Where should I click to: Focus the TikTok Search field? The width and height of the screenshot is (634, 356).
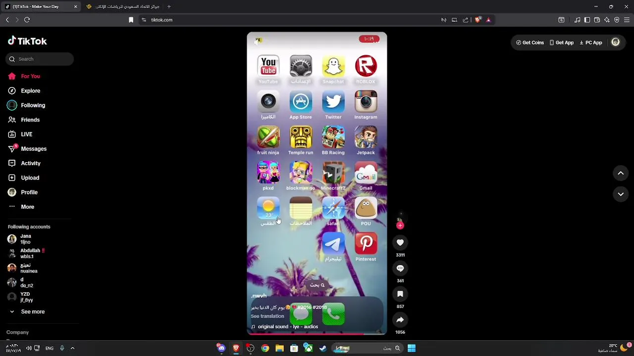(x=40, y=59)
